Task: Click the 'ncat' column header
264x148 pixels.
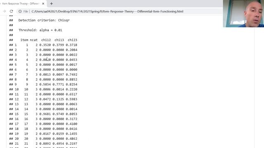Action: click(x=34, y=40)
